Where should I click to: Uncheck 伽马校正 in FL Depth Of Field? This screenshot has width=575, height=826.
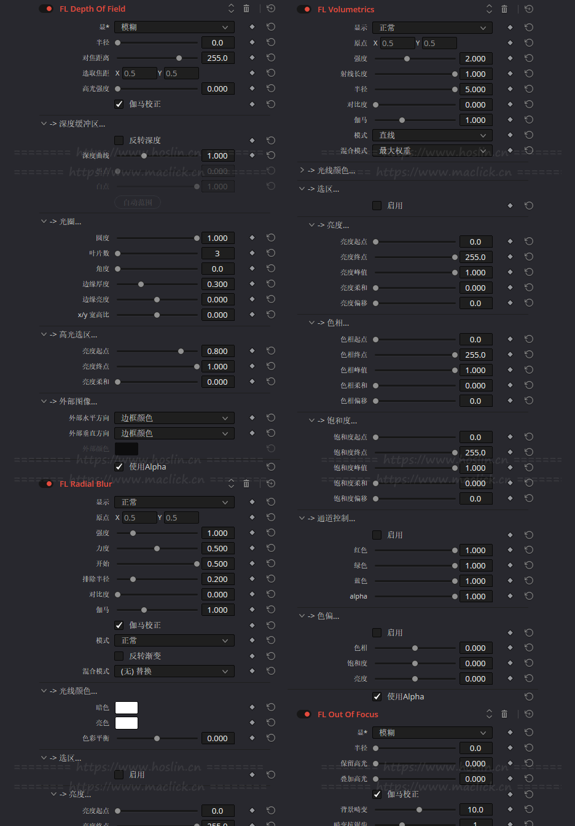(119, 104)
